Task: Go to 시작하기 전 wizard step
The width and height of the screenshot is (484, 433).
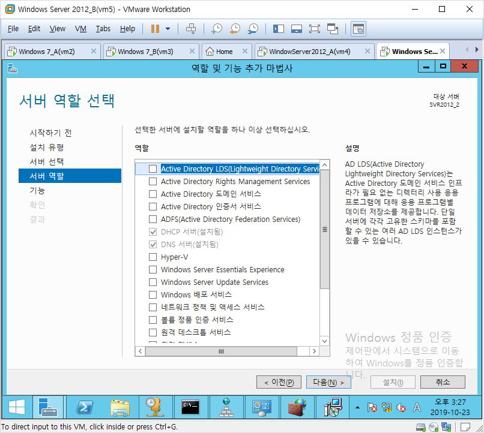Action: pos(50,133)
